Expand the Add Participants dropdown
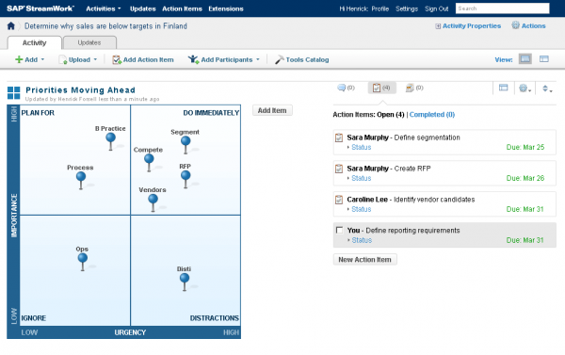 point(224,59)
